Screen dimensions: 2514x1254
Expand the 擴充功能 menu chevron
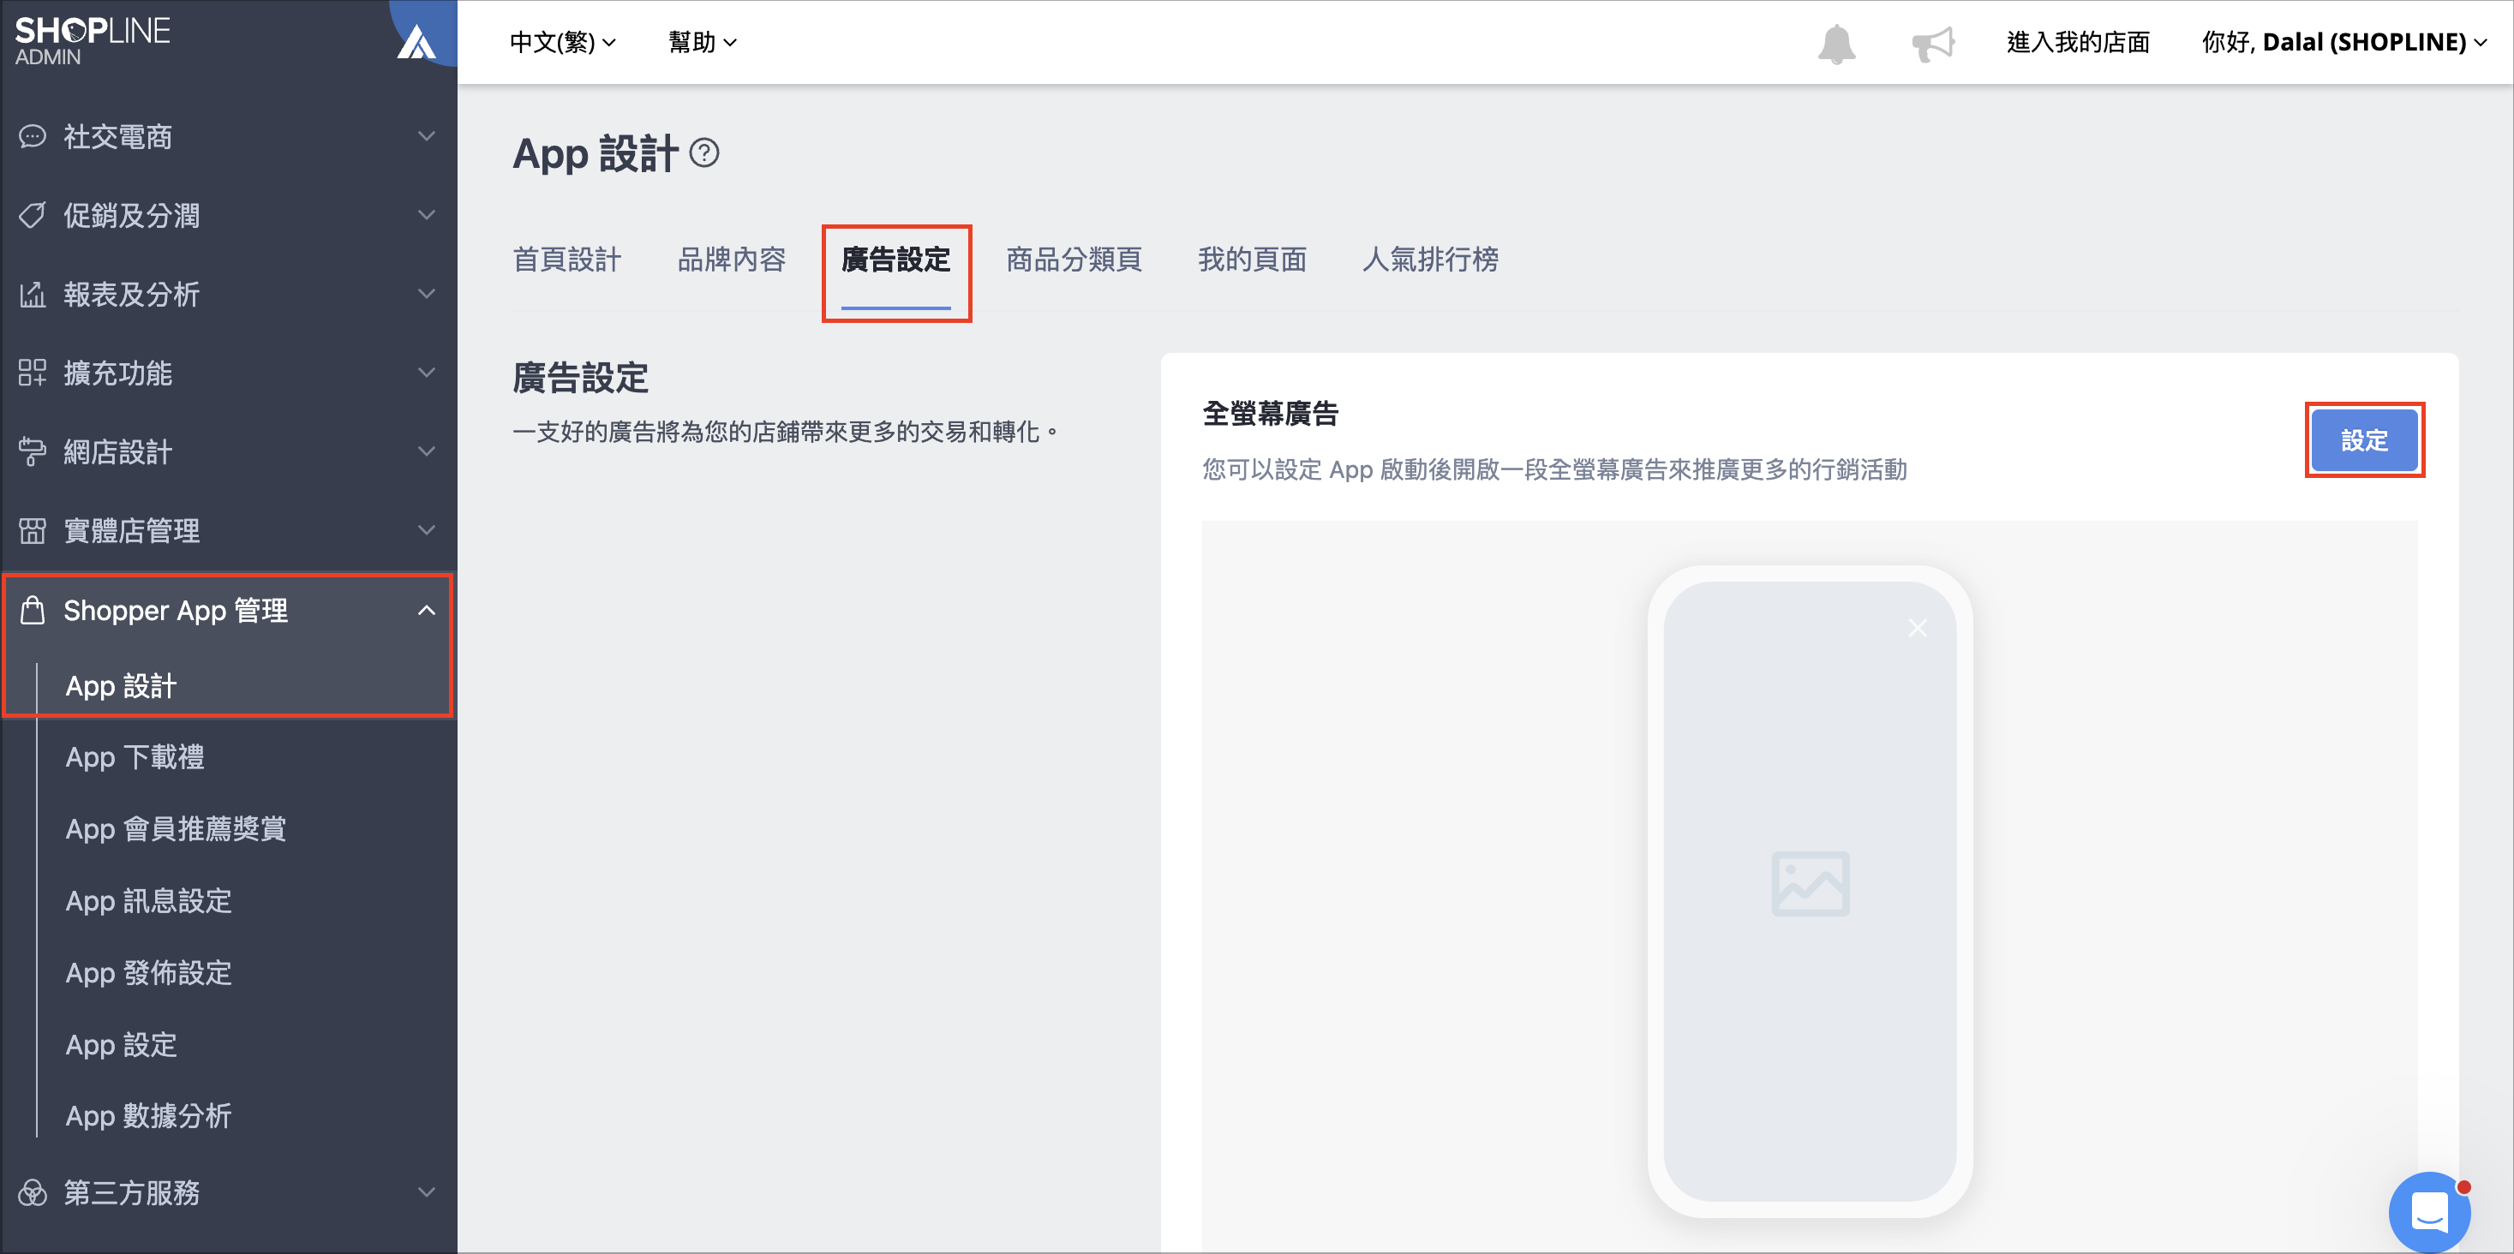coord(427,373)
